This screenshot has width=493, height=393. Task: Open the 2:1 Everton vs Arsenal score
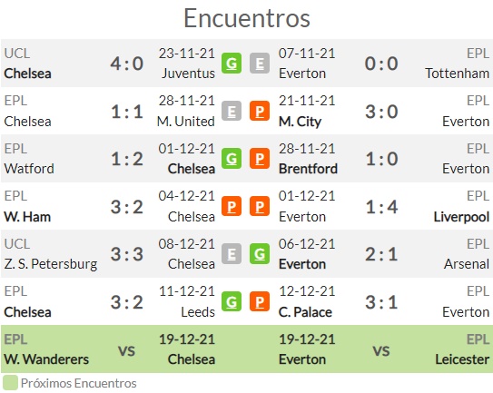381,254
